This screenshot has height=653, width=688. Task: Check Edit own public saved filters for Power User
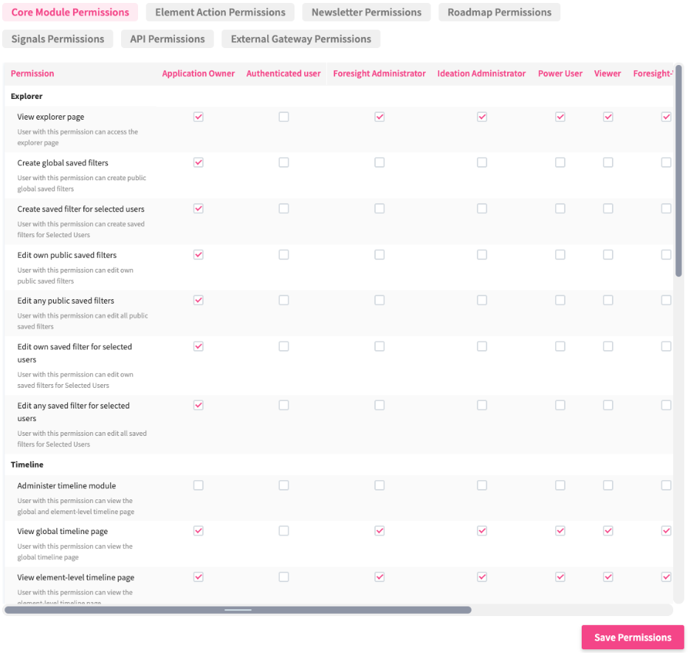[560, 255]
